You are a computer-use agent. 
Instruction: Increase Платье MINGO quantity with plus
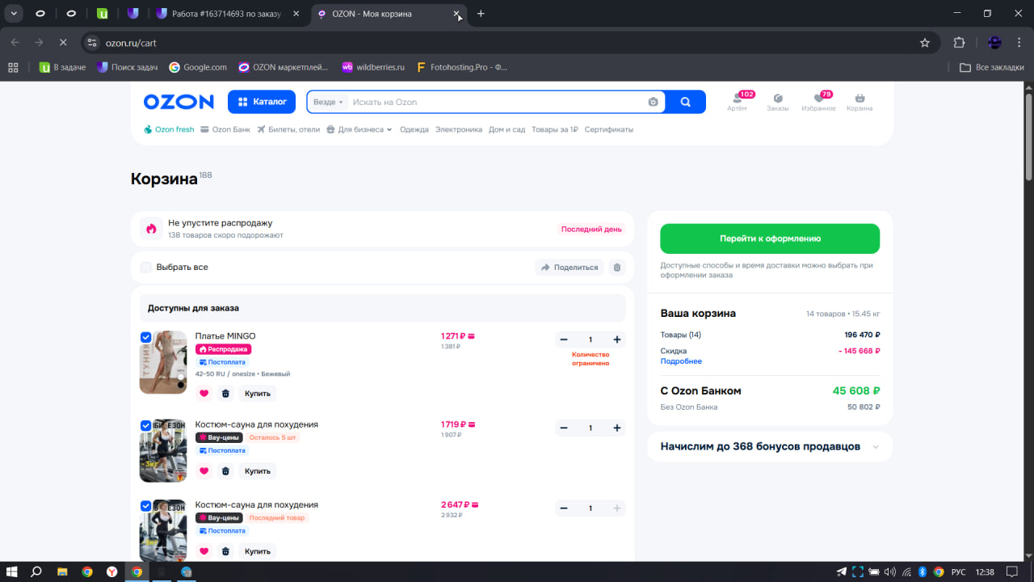pyautogui.click(x=617, y=339)
